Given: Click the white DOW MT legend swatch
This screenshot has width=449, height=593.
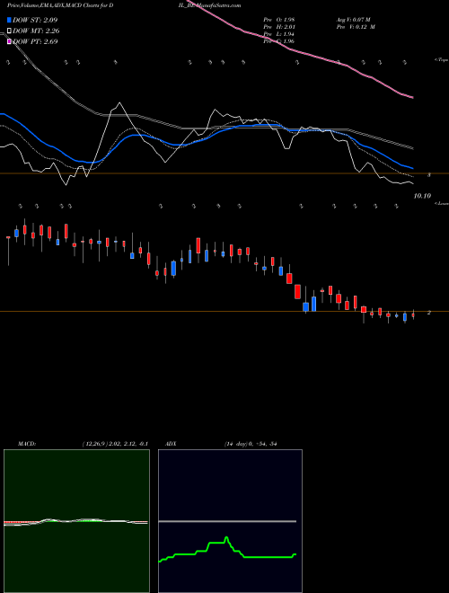Looking at the screenshot, I should (x=10, y=31).
